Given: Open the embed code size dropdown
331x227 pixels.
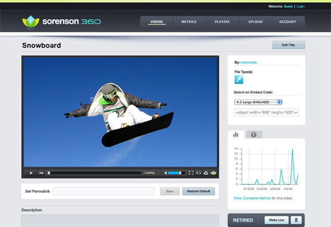Looking at the screenshot, I should pyautogui.click(x=258, y=102).
